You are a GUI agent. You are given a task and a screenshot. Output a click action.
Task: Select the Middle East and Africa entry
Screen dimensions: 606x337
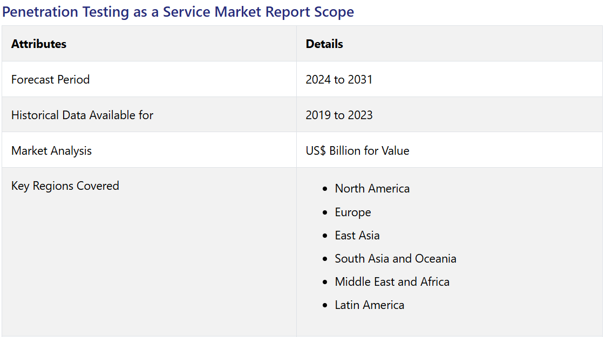(392, 282)
